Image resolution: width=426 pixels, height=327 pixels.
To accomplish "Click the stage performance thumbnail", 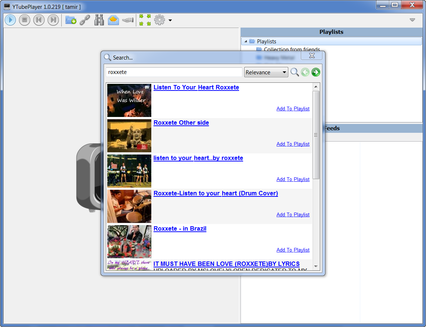I will tap(129, 171).
